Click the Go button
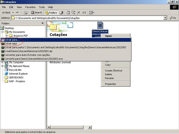This screenshot has width=179, height=134. pos(173,18)
